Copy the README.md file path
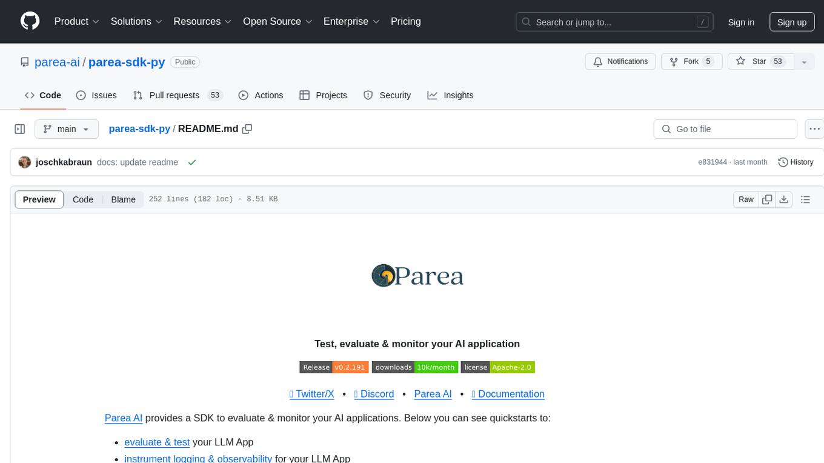The width and height of the screenshot is (824, 463). pos(247,129)
